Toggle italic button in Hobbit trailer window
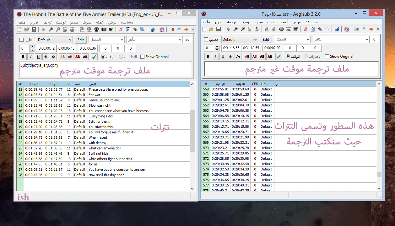Viewport: 395px width, 226px height. tap(31, 57)
